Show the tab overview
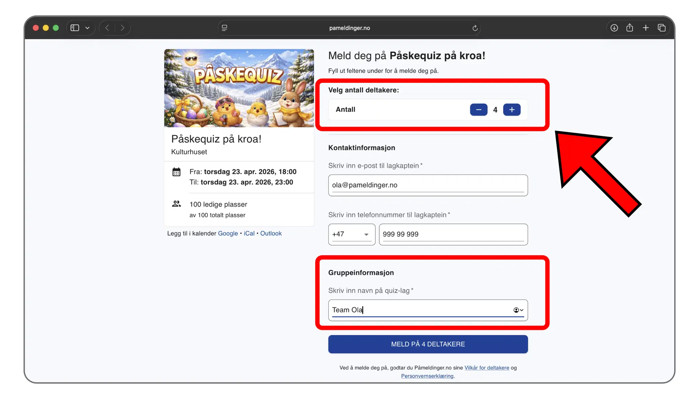Image resolution: width=699 pixels, height=403 pixels. coord(662,28)
